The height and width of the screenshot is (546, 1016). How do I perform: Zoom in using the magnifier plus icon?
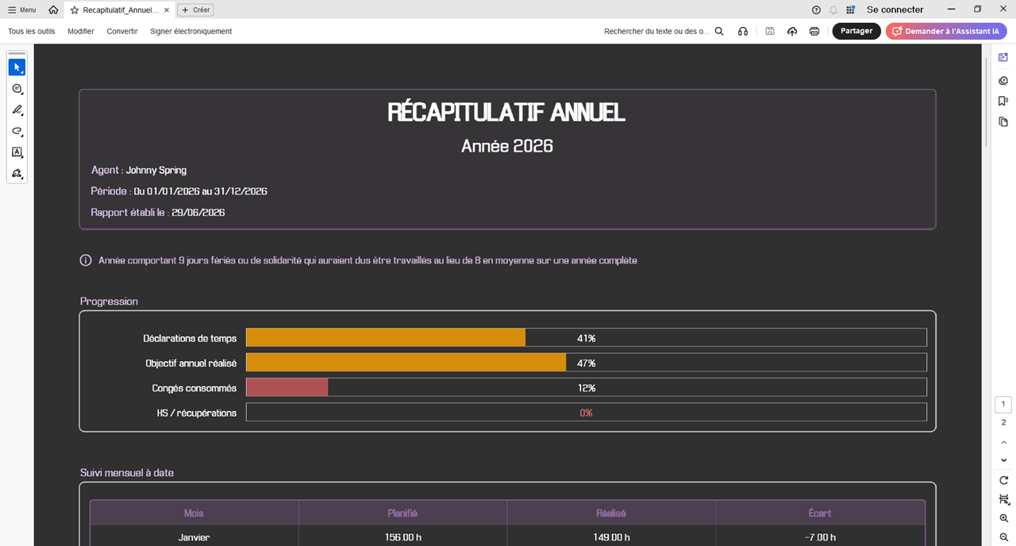1003,517
